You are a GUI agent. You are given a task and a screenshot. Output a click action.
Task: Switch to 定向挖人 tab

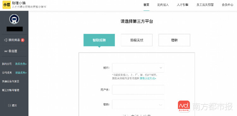tap(163, 5)
